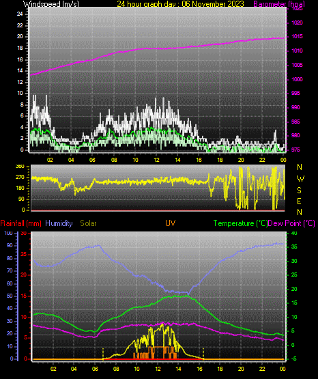This screenshot has width=318, height=379.
Task: Click barometer scale value 1010
Action: (x=297, y=51)
